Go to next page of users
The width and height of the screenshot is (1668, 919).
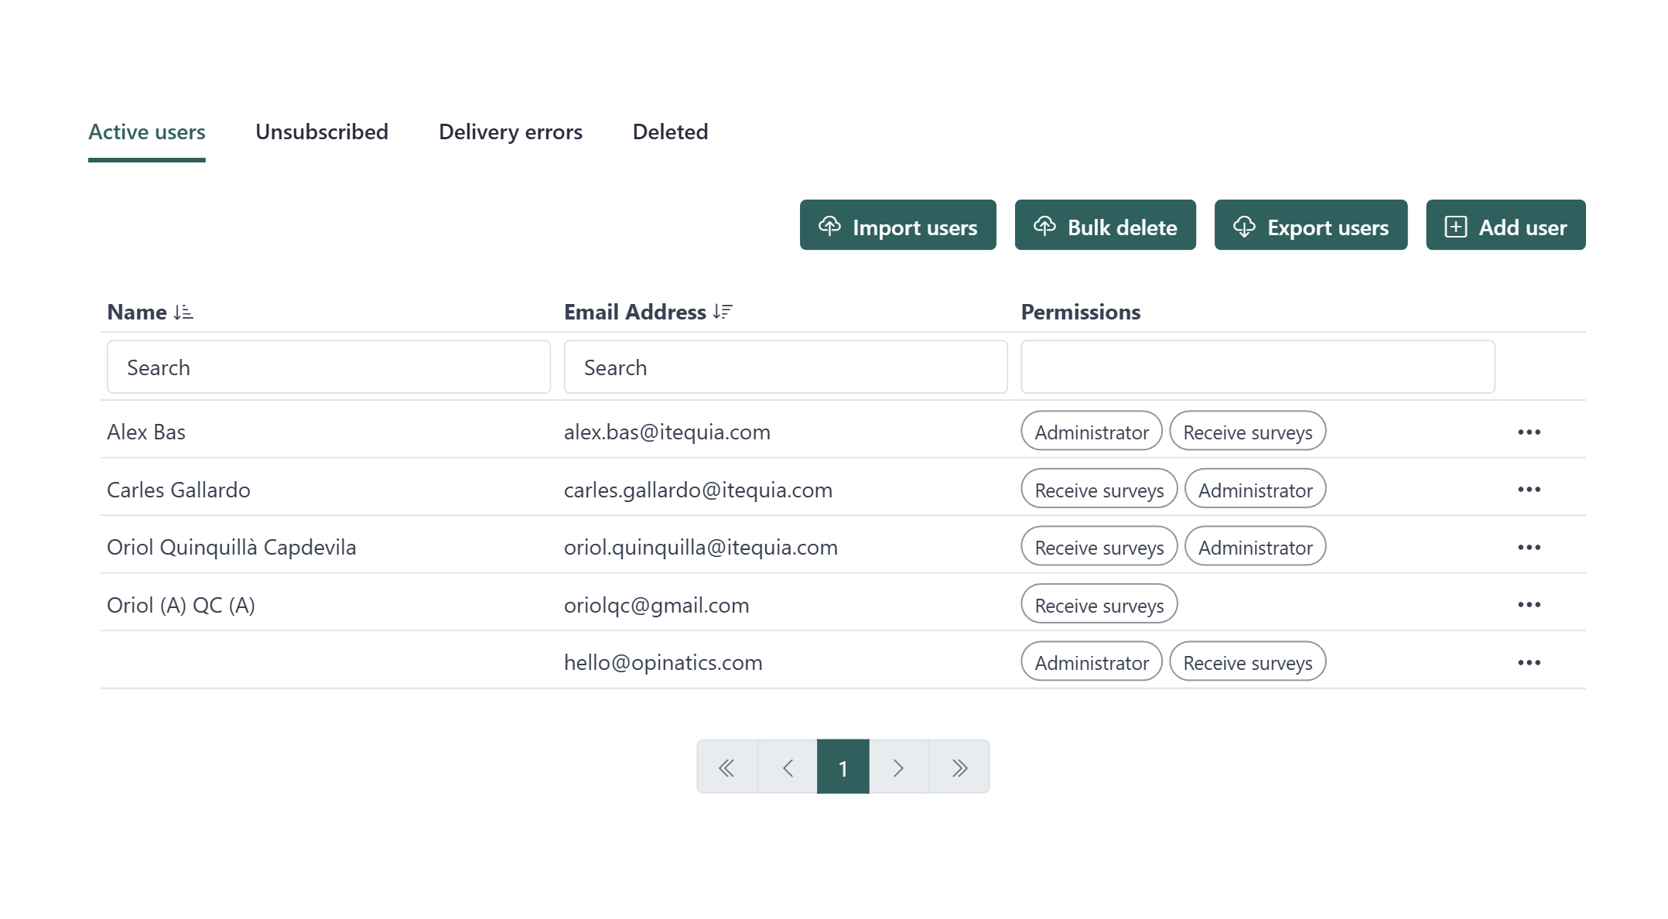[x=898, y=767]
